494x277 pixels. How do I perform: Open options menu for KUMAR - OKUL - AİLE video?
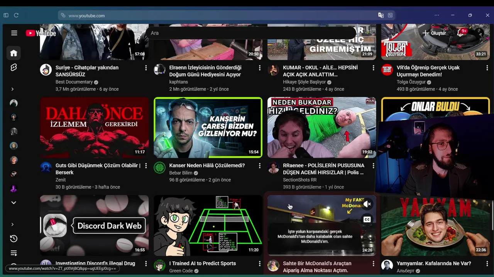[373, 68]
